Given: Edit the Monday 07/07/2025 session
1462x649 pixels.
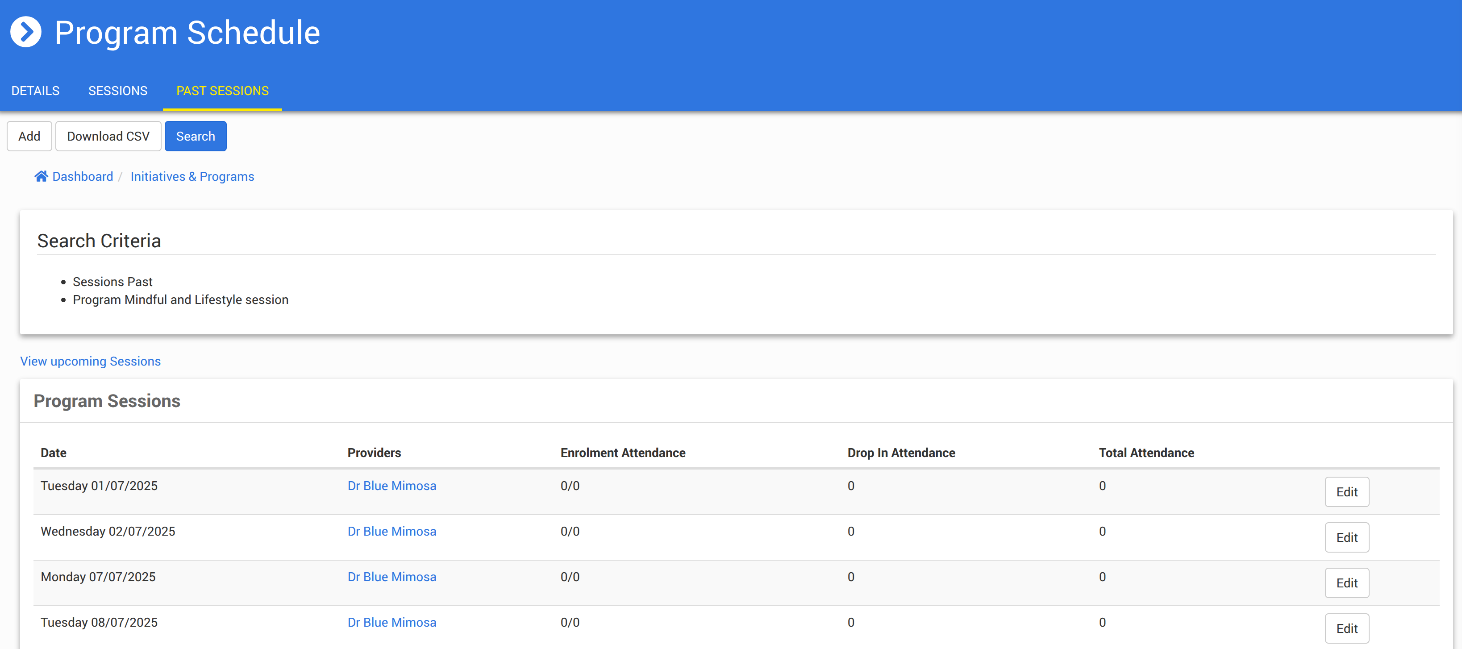Looking at the screenshot, I should pos(1346,582).
